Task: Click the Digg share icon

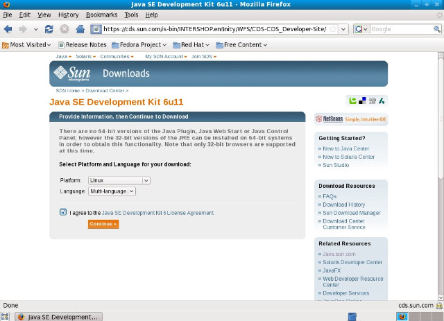Action: click(372, 101)
